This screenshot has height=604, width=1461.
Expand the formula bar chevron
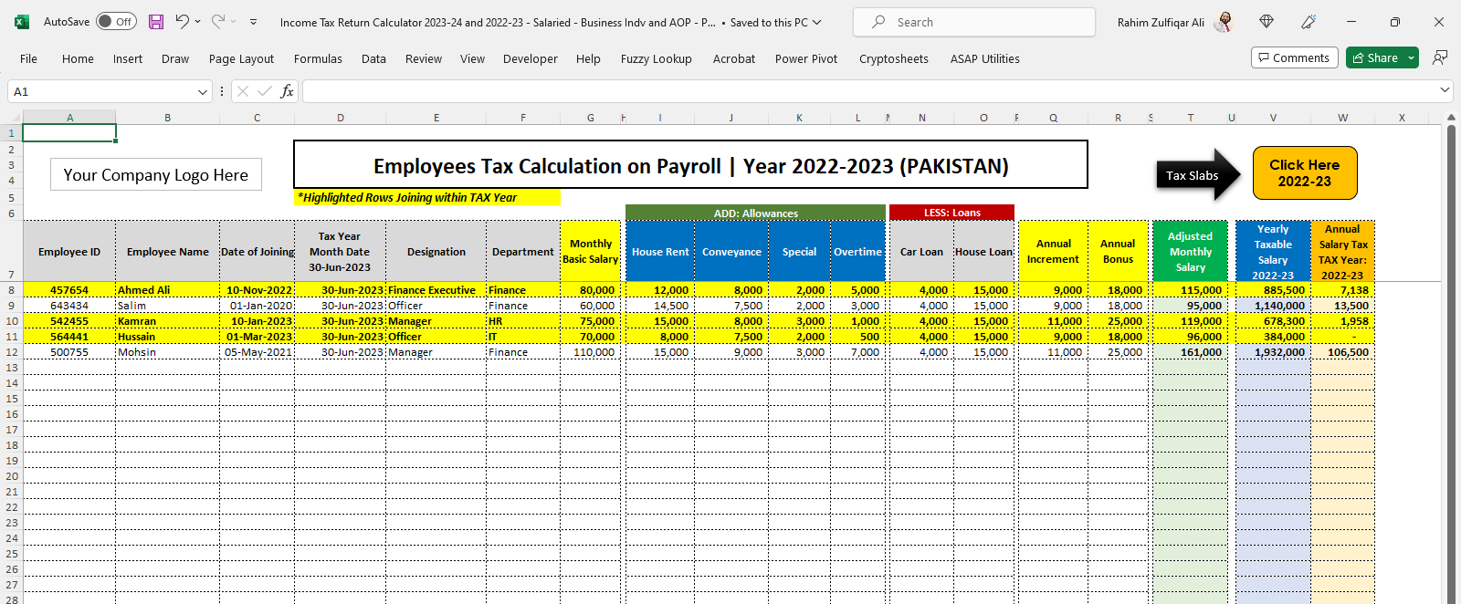point(1445,90)
